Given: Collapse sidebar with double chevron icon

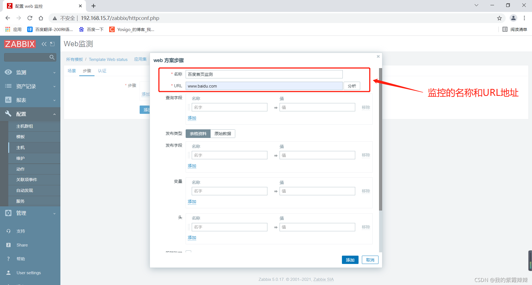Looking at the screenshot, I should (x=44, y=44).
